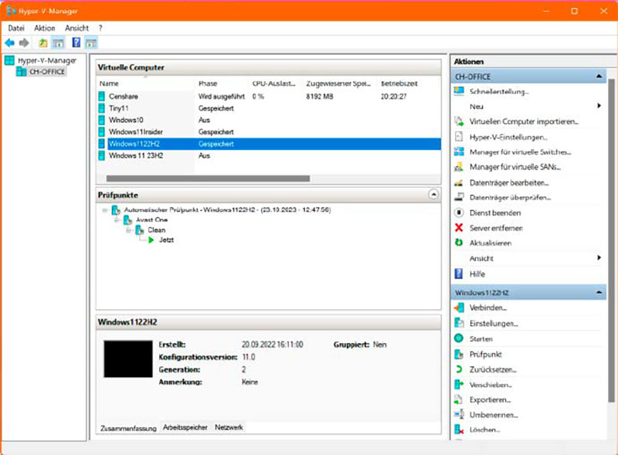Collapse the CH-OFFICE actions section
This screenshot has width=618, height=455.
click(599, 76)
